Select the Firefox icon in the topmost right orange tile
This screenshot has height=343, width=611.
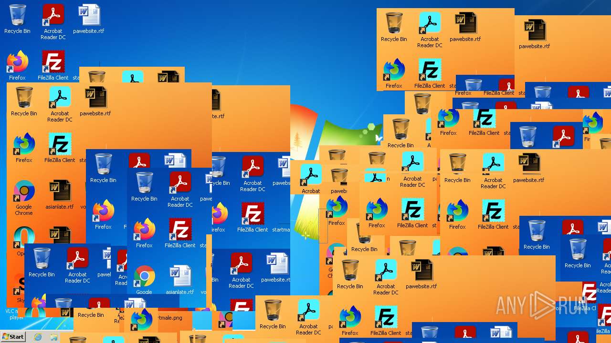coord(394,74)
